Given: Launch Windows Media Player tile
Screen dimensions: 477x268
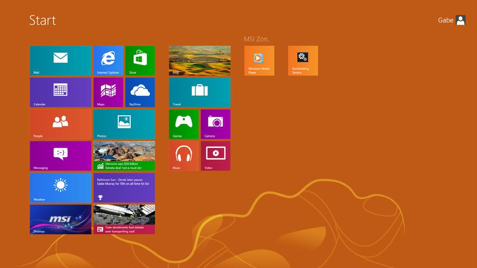Looking at the screenshot, I should pos(259,60).
